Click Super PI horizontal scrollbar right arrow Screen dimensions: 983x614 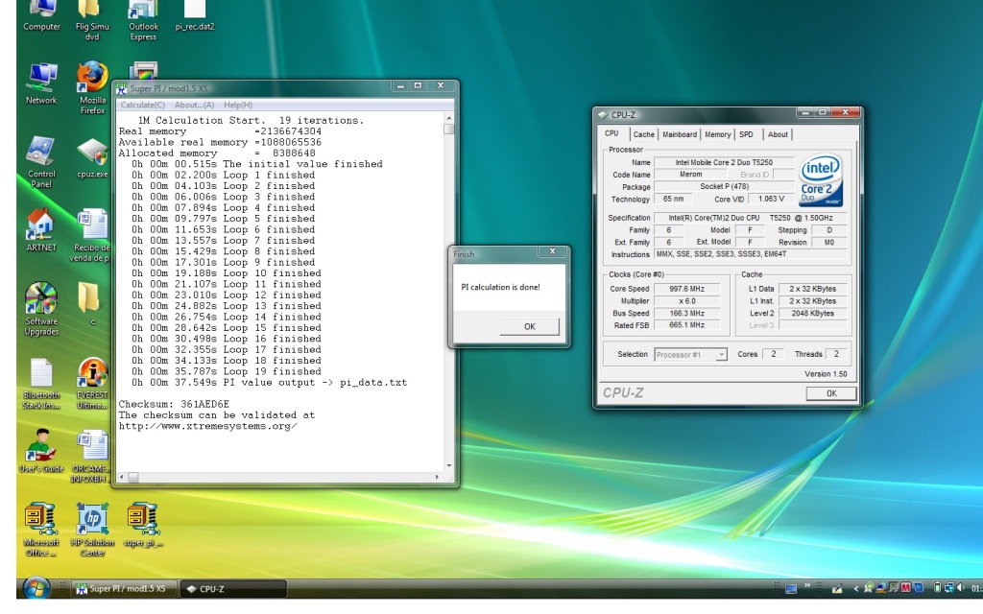(437, 478)
